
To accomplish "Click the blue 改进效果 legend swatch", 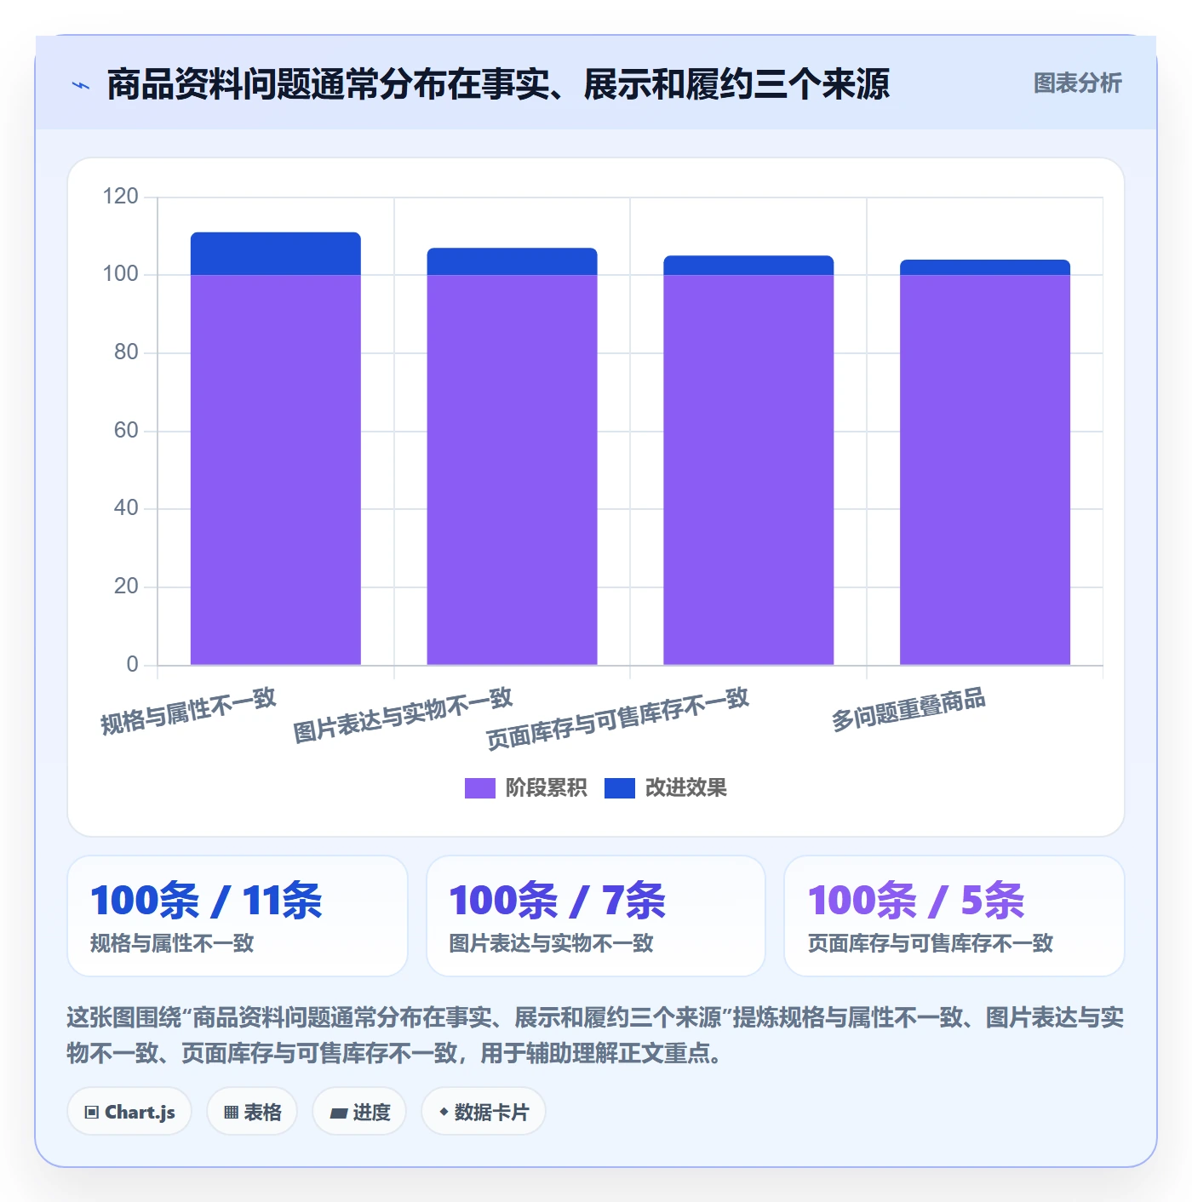I will coord(620,788).
